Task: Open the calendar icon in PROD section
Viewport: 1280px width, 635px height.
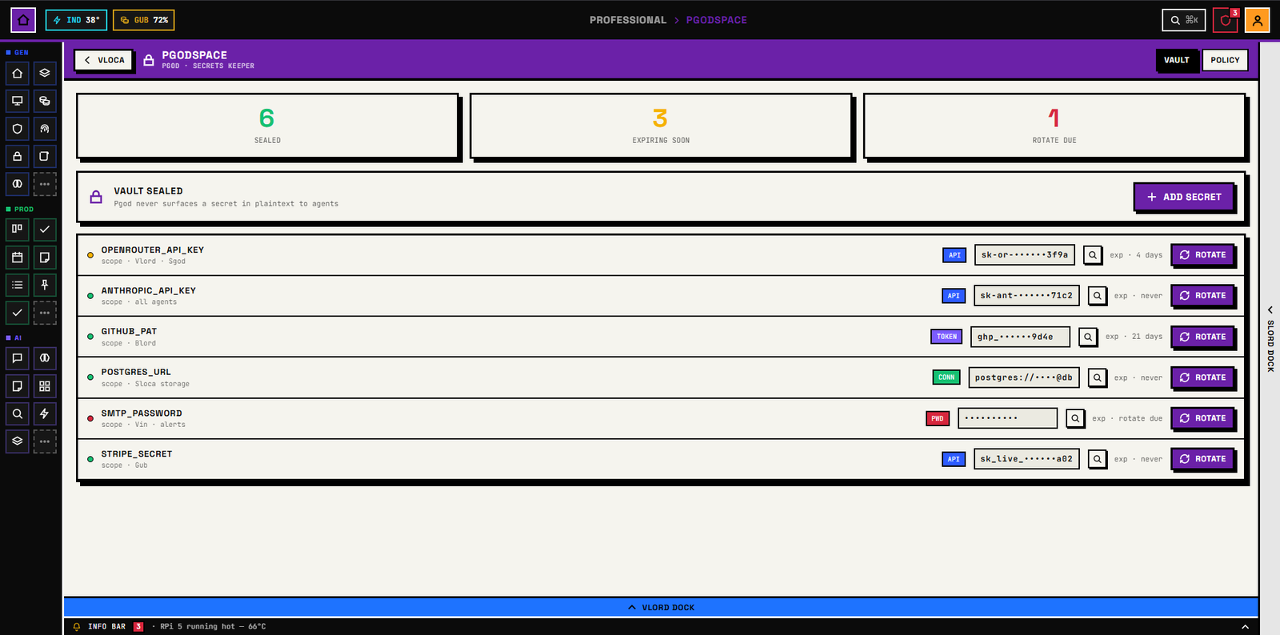Action: point(18,258)
